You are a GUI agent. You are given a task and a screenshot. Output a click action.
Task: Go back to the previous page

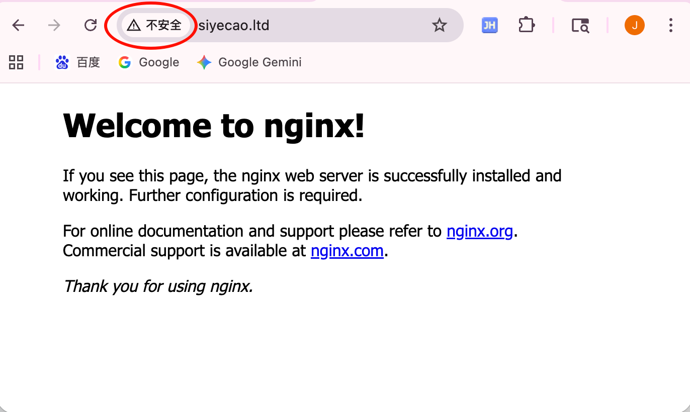[19, 25]
